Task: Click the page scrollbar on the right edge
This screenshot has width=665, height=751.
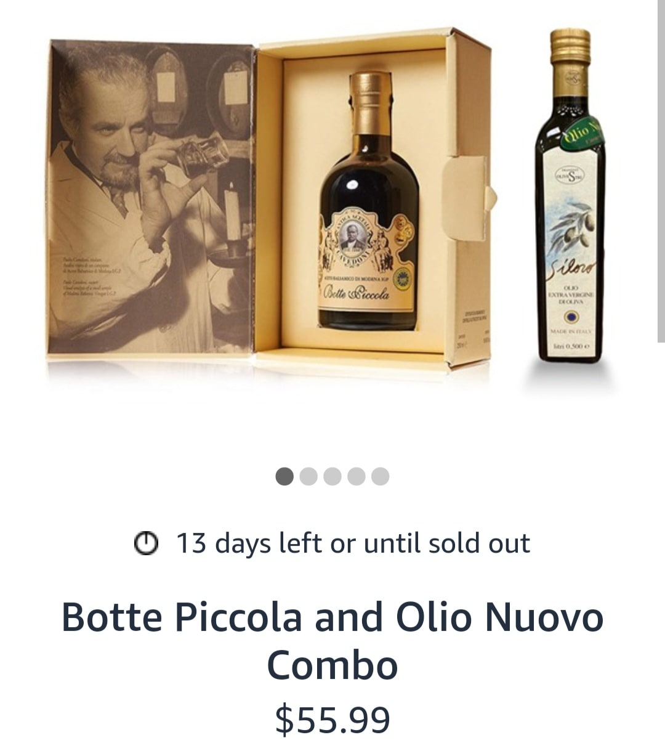Action: tap(661, 173)
